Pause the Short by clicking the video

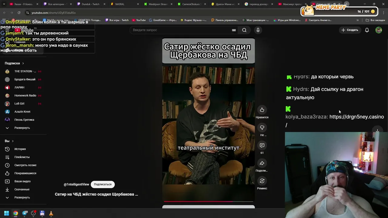209,120
